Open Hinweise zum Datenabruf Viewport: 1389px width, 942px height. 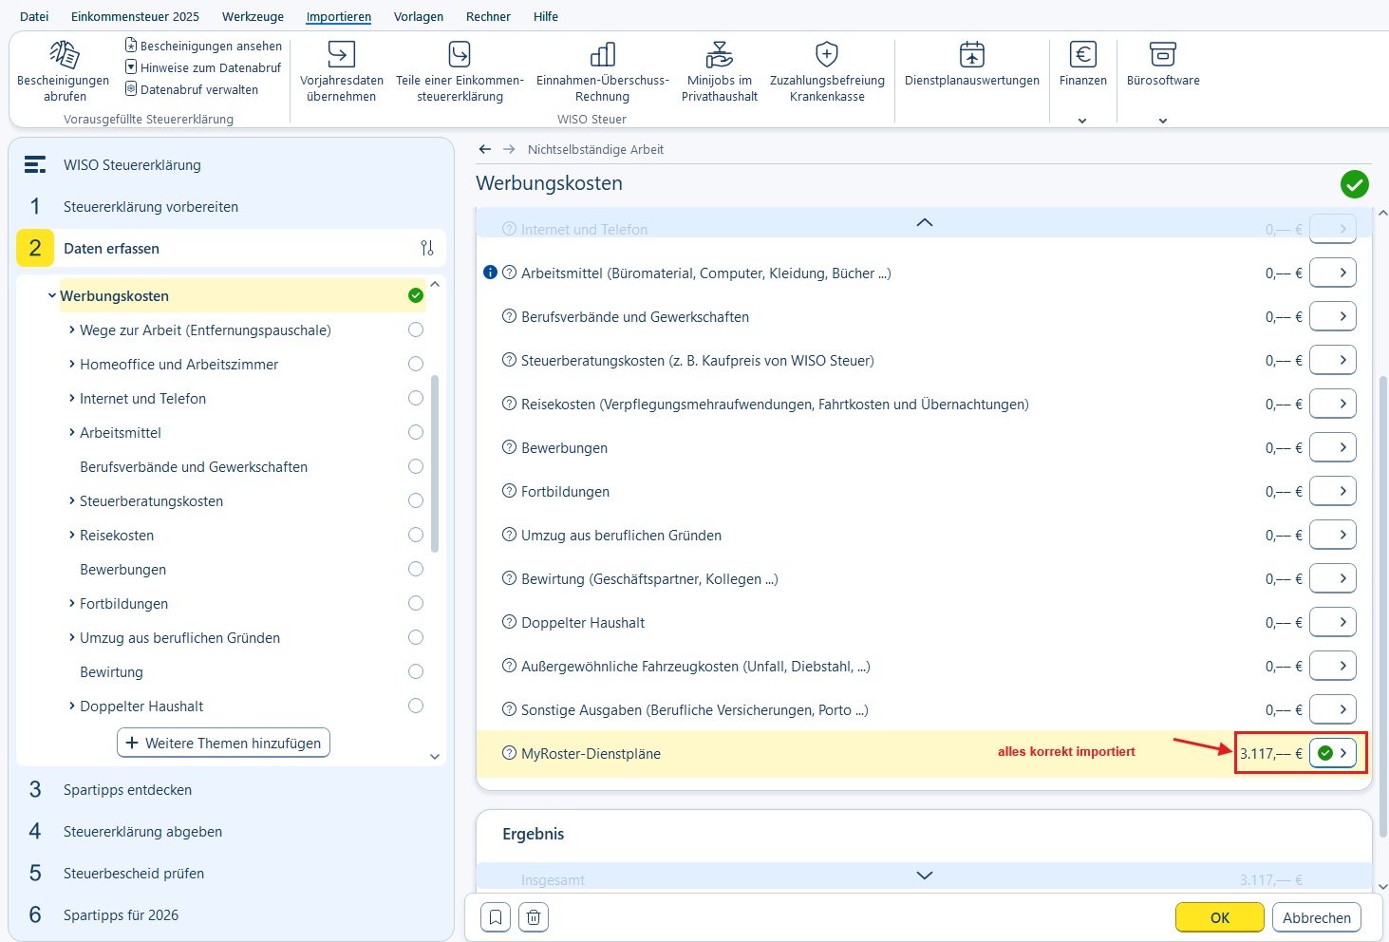[x=203, y=67]
